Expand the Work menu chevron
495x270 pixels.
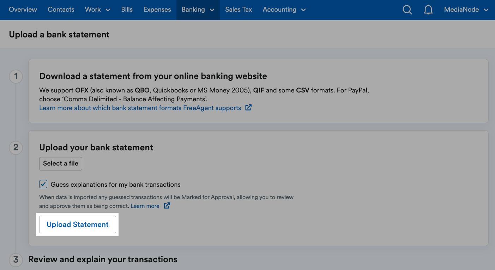click(x=108, y=10)
